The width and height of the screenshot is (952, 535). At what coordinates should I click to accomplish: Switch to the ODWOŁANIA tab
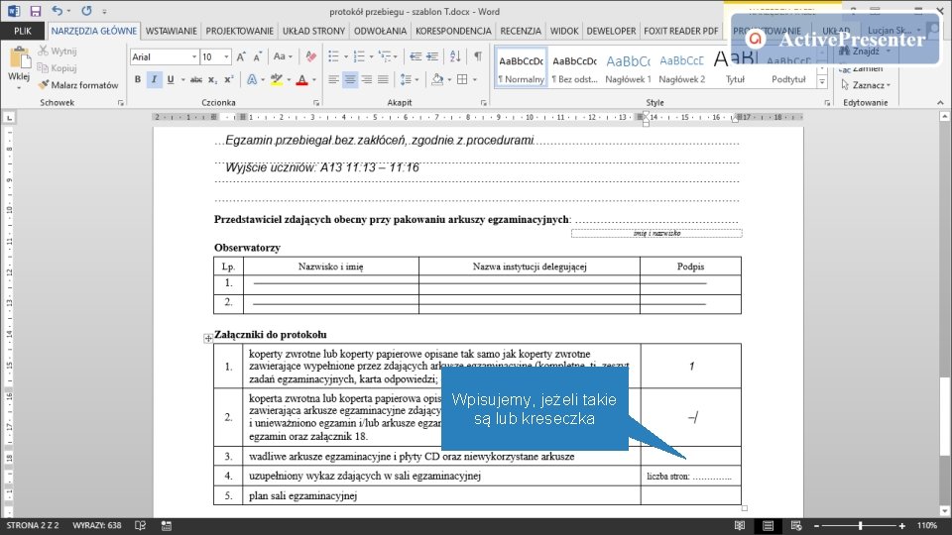tap(380, 31)
